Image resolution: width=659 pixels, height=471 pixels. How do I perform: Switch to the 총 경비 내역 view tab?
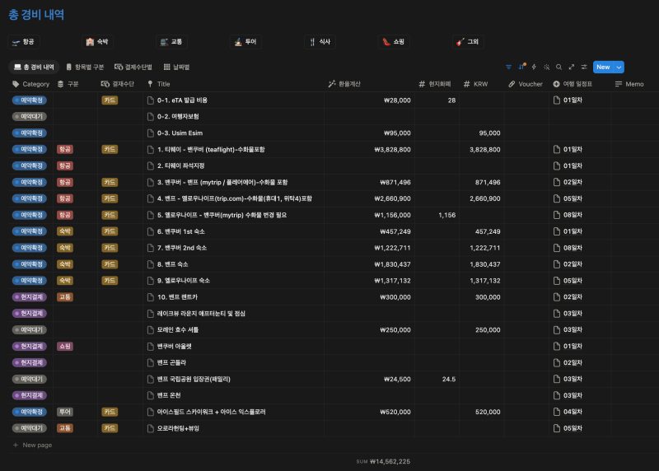[34, 67]
